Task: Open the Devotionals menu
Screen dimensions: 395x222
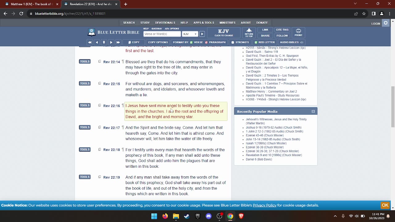Action: tap(165, 23)
